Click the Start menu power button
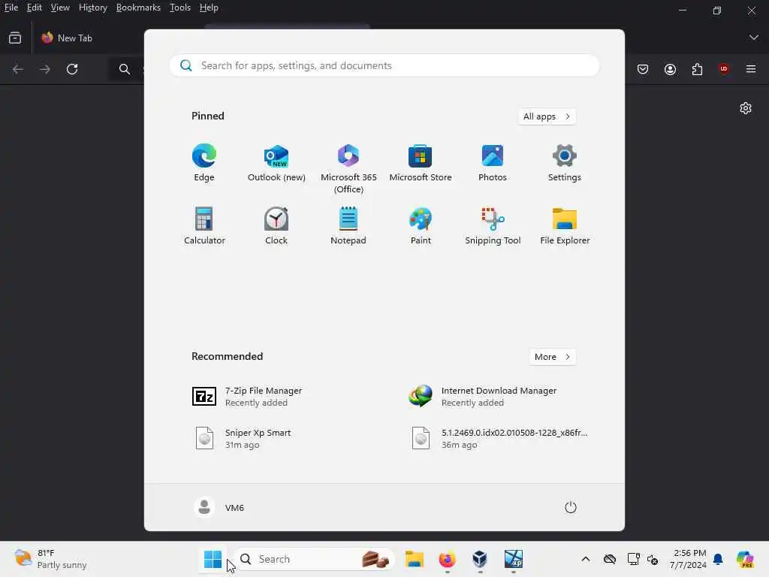Screen dimensions: 769x577 pyautogui.click(x=571, y=507)
